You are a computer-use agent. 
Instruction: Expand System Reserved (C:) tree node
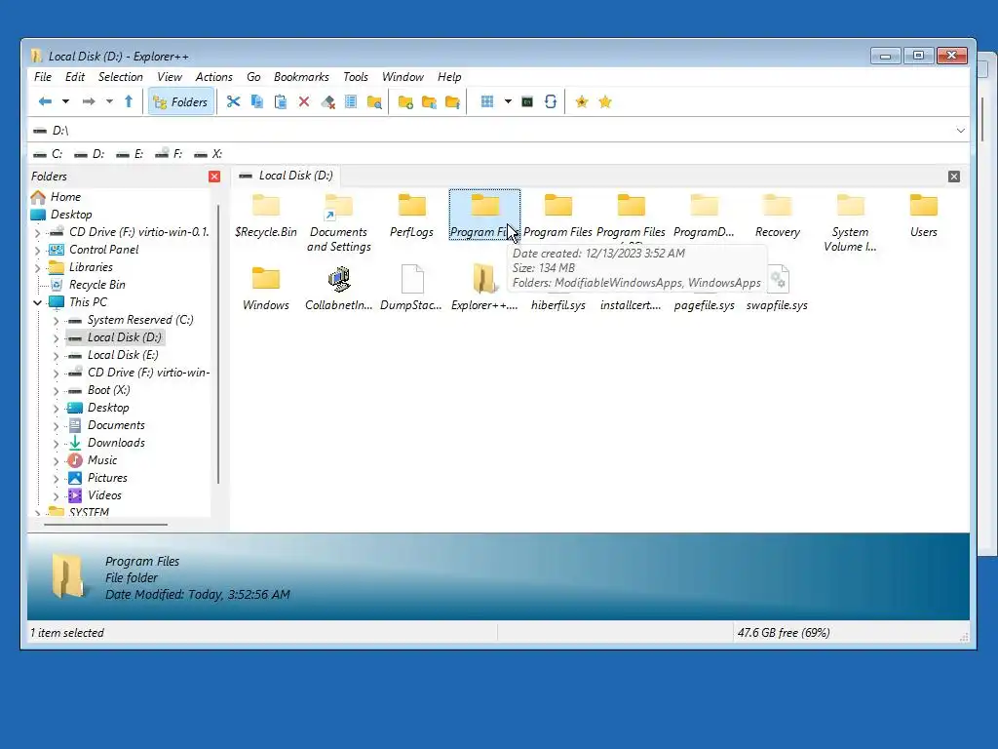pos(56,320)
